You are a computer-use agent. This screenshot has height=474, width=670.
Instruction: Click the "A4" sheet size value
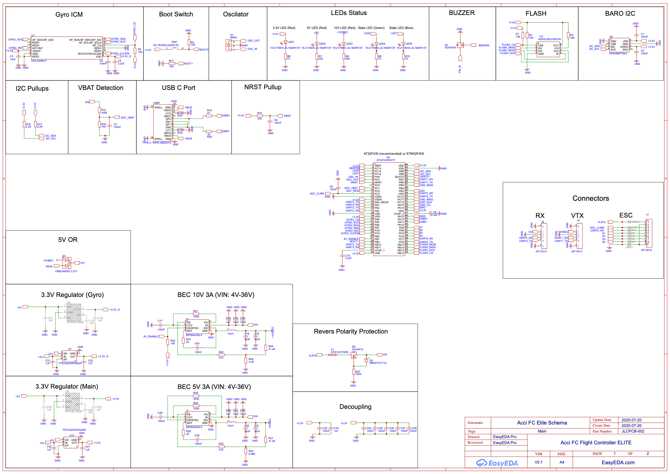tap(562, 462)
